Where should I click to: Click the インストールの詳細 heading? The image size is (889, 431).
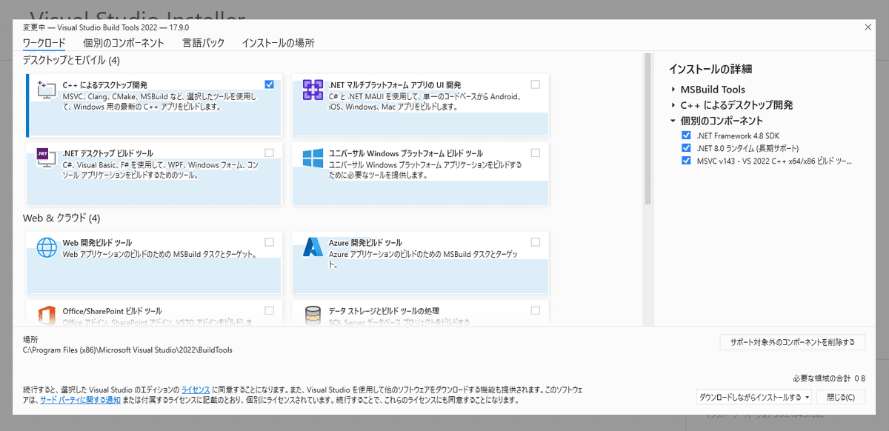click(x=710, y=69)
